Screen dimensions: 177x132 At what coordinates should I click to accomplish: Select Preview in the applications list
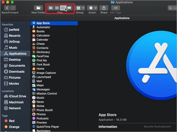tap(54, 123)
